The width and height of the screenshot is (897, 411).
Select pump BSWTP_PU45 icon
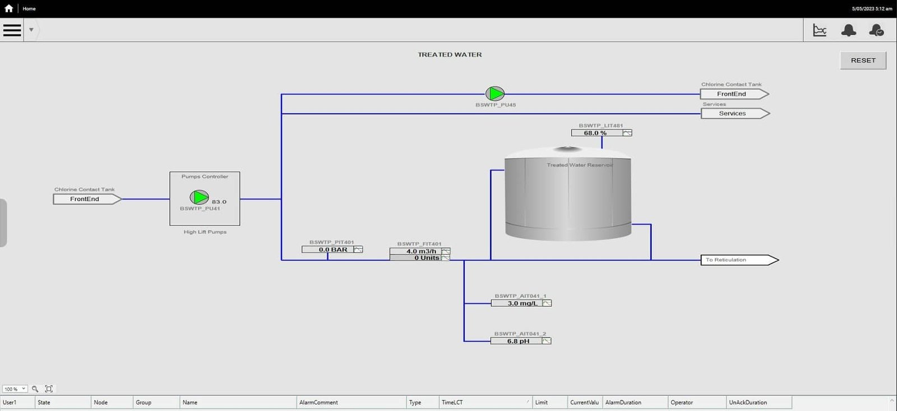pos(494,94)
